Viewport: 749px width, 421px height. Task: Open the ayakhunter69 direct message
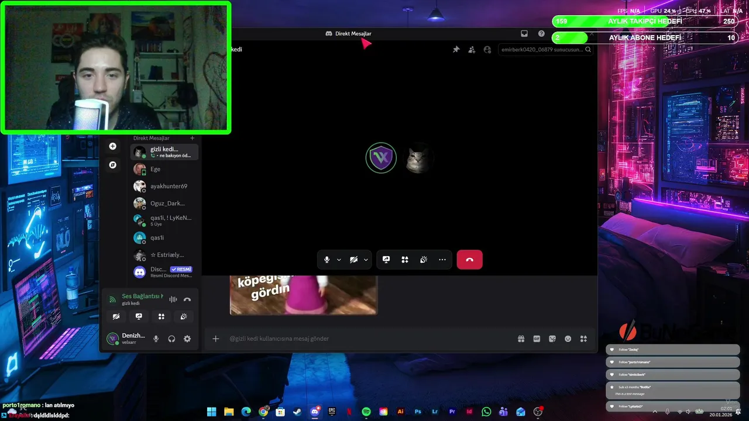(164, 186)
